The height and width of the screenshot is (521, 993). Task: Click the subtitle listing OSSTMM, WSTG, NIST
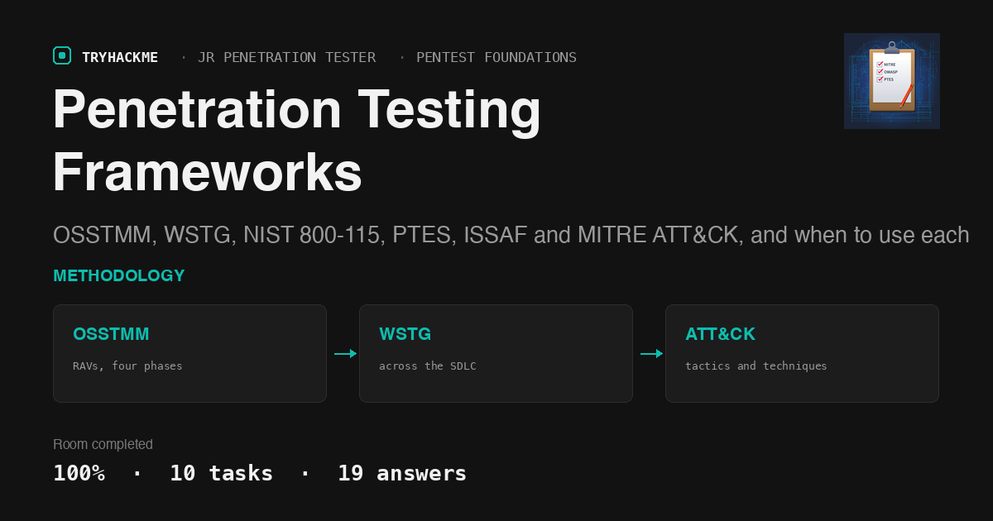pyautogui.click(x=511, y=235)
